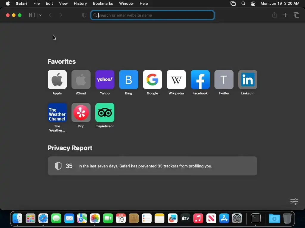
Task: Open Freeform from the Dock
Action: [172, 218]
